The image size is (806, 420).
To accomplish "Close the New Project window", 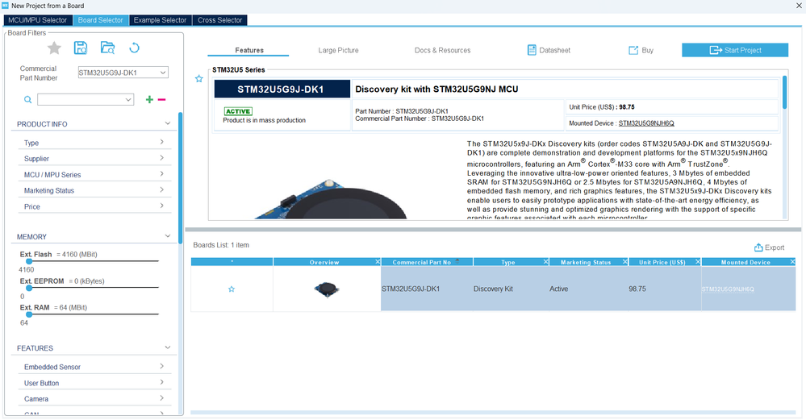I will click(x=800, y=6).
